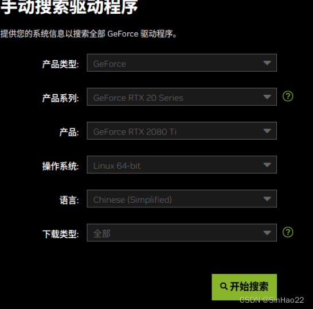
Task: Click the arrow of the GeForce 产品类型 dropdown
Action: point(267,63)
